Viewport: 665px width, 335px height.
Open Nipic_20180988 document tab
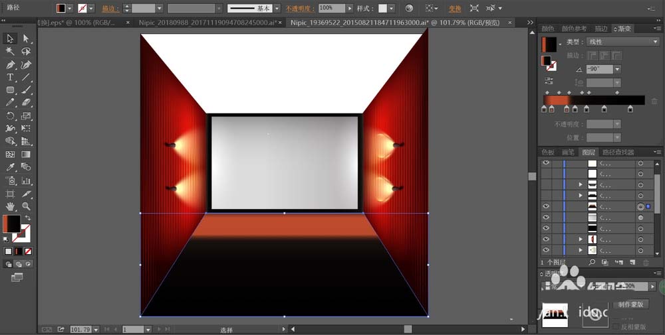pos(207,23)
